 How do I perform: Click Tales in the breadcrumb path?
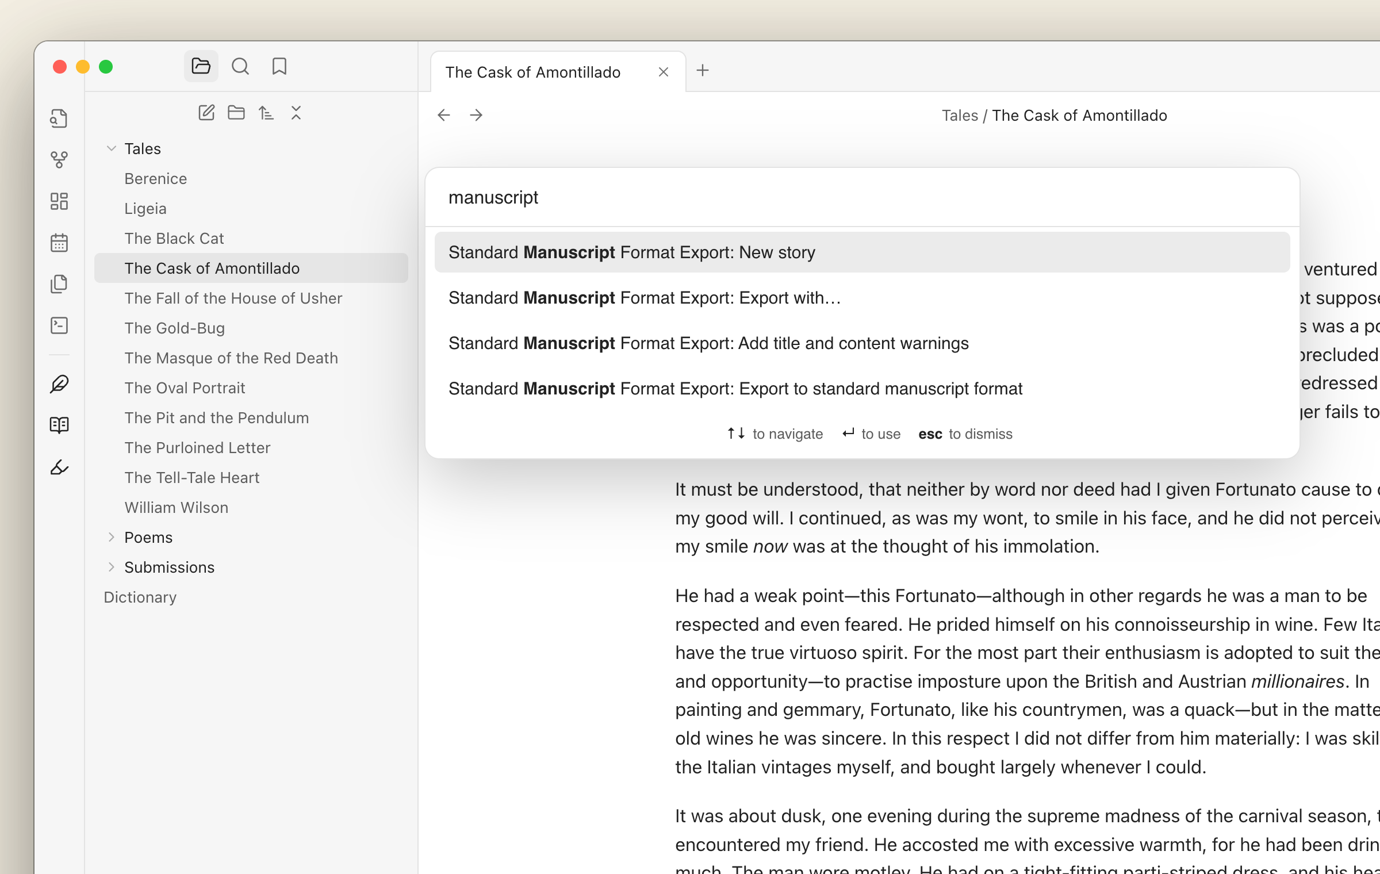point(960,116)
